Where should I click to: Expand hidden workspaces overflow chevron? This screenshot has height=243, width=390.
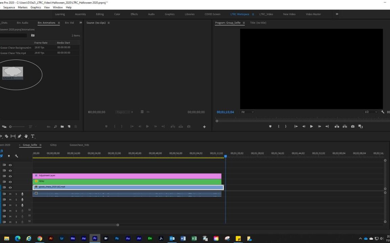pos(337,14)
